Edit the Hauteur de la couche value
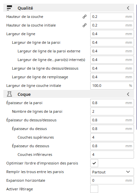137x193 pixels. click(112, 17)
